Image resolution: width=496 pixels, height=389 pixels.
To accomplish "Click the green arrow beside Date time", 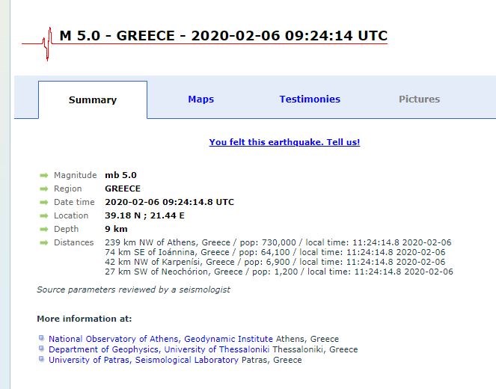I will point(43,202).
